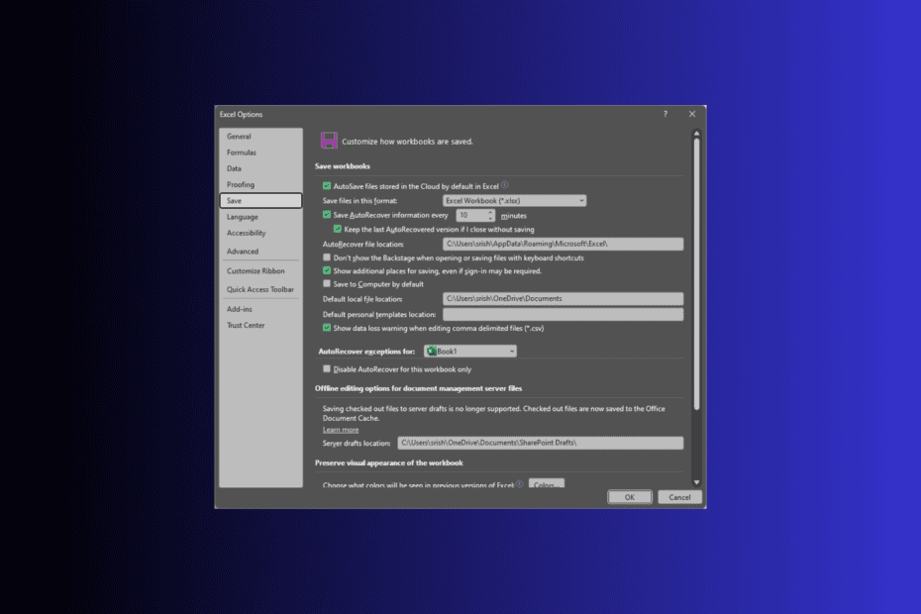921x614 pixels.
Task: Click the Default personal templates location field
Action: click(563, 315)
